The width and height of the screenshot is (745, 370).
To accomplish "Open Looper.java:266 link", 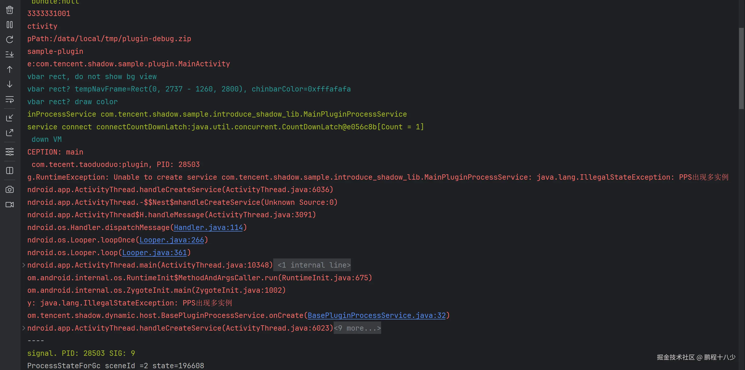I will [172, 240].
